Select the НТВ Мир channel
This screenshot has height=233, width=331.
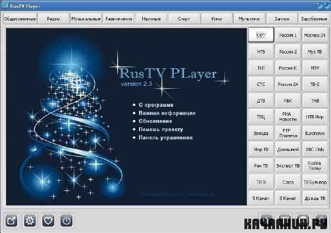pos(315,117)
